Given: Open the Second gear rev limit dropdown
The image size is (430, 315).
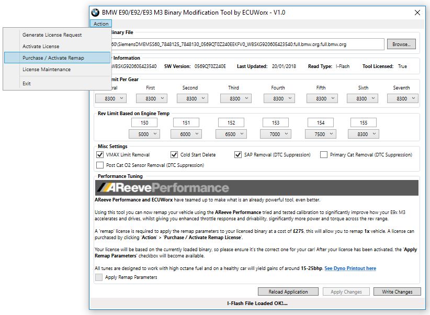Looking at the screenshot, I should tap(193, 98).
